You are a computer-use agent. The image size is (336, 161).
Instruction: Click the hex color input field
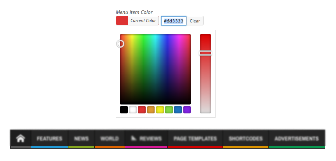click(174, 21)
